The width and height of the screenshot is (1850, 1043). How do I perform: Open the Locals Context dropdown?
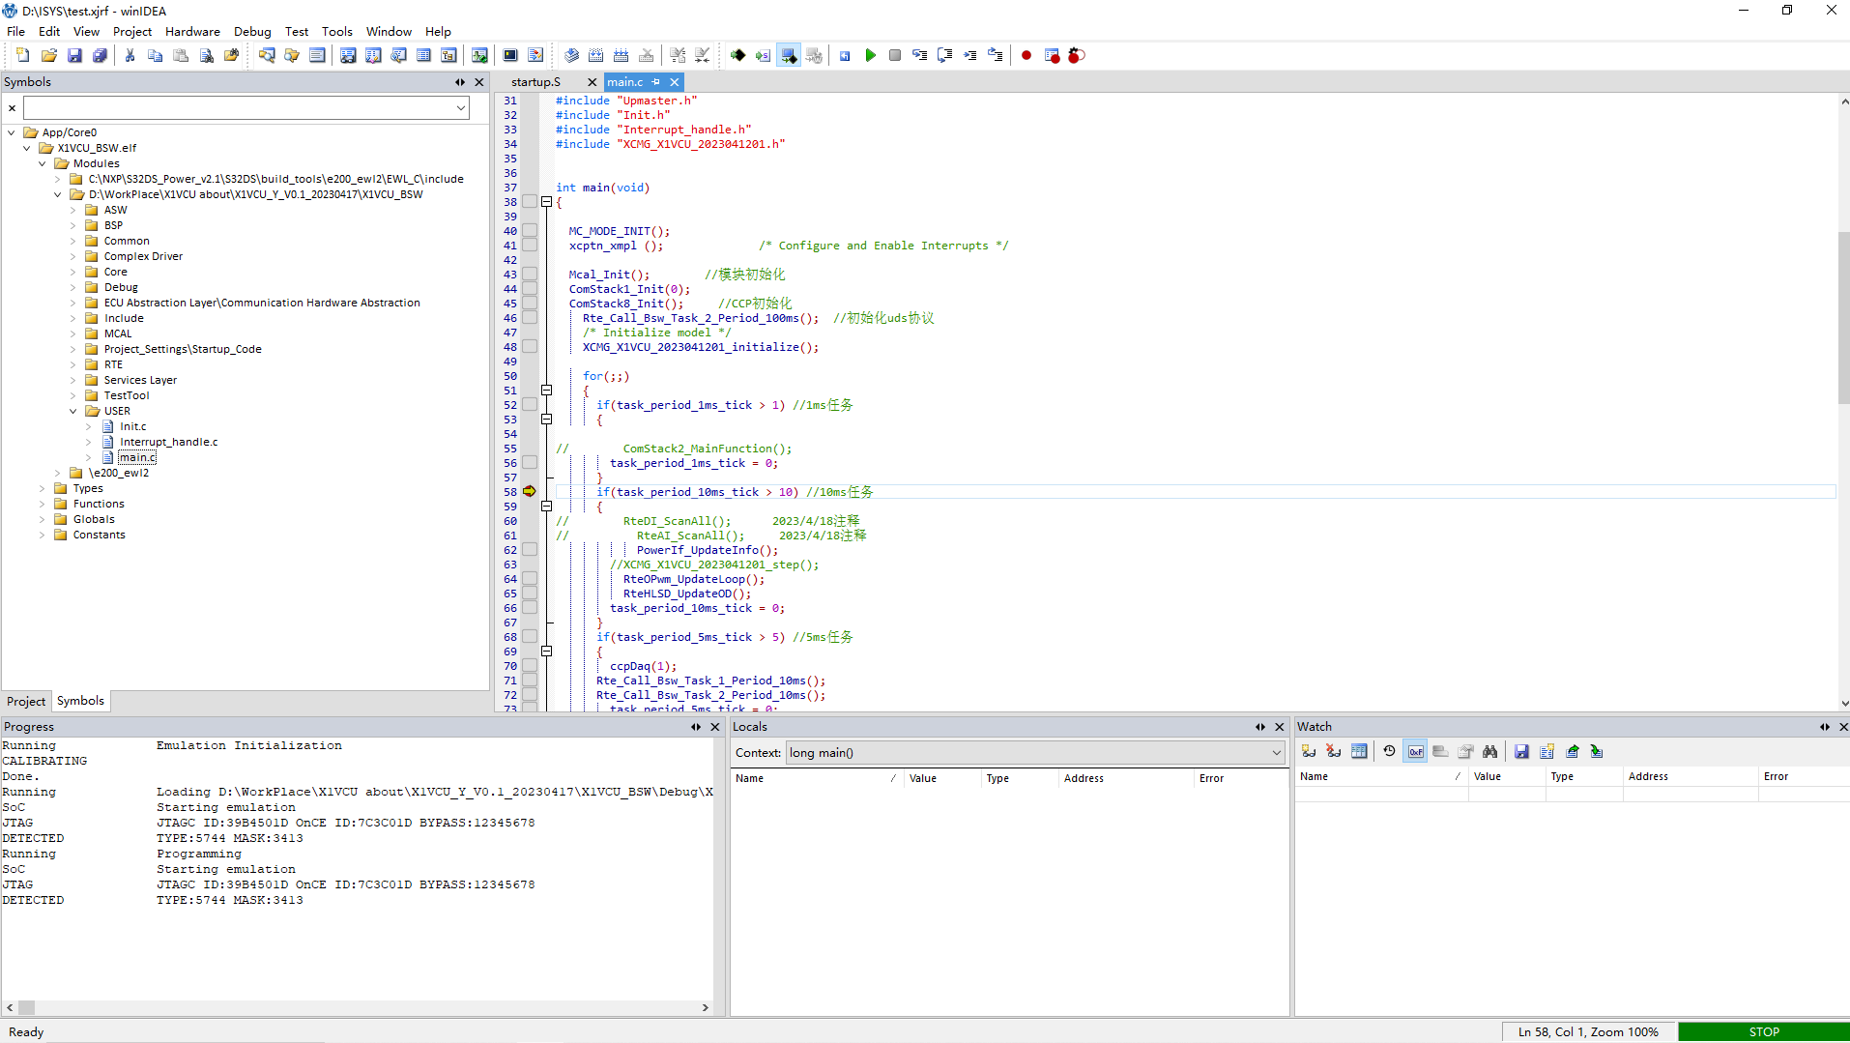click(x=1276, y=753)
